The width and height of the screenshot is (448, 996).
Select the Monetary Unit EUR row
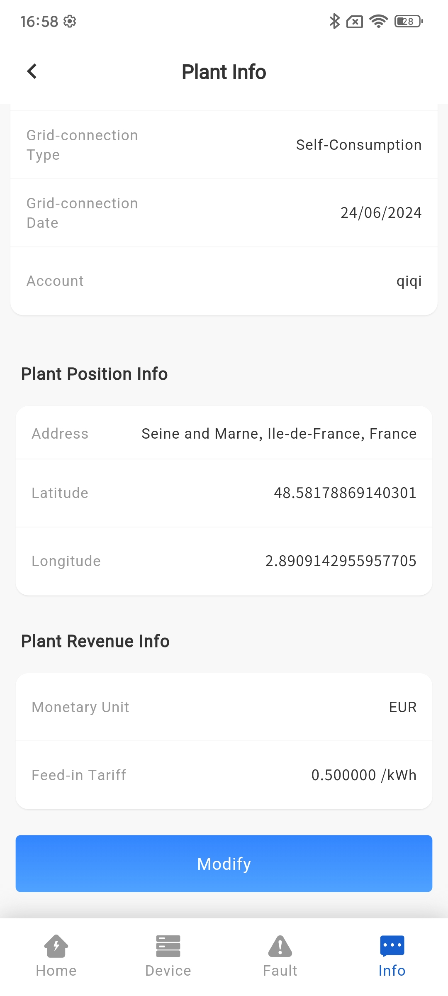point(224,707)
